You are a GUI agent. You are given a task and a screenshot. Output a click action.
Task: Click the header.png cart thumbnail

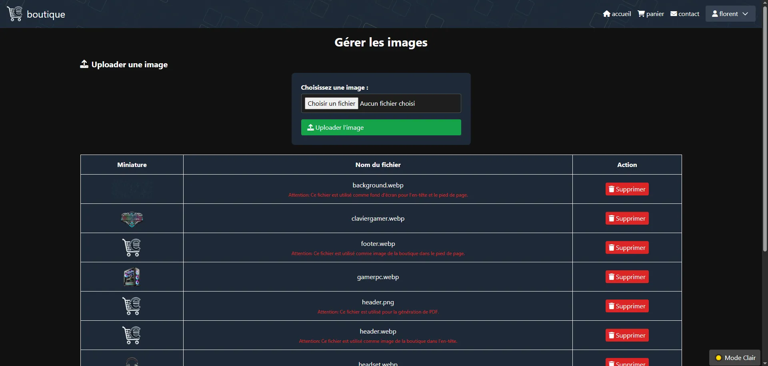click(132, 306)
